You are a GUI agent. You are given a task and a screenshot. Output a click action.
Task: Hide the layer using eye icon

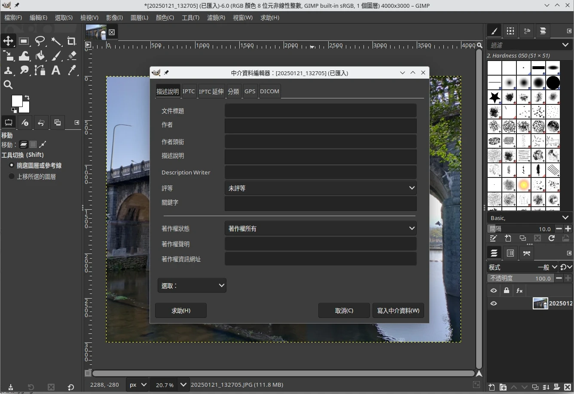(x=494, y=303)
